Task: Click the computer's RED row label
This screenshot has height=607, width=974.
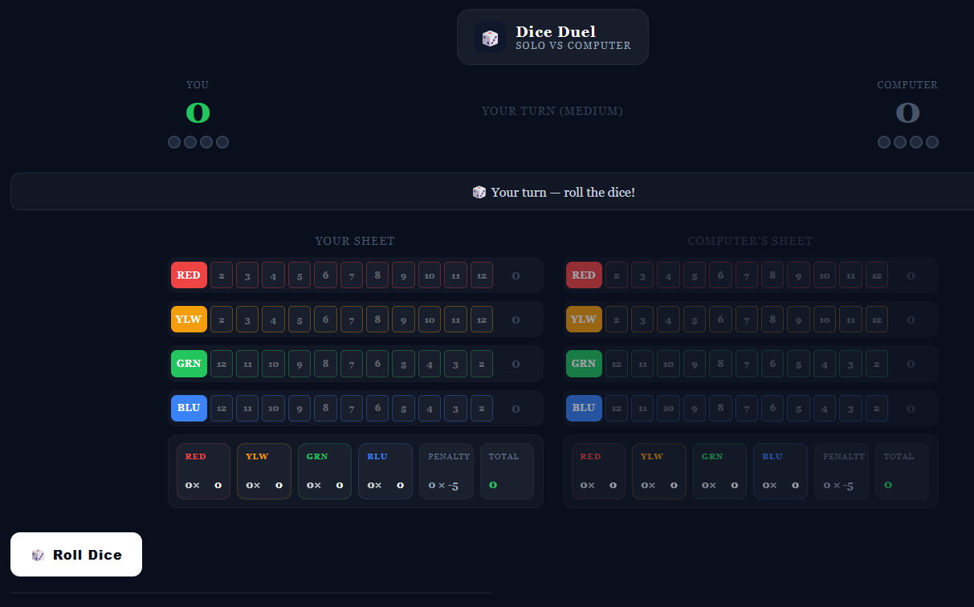Action: tap(584, 275)
